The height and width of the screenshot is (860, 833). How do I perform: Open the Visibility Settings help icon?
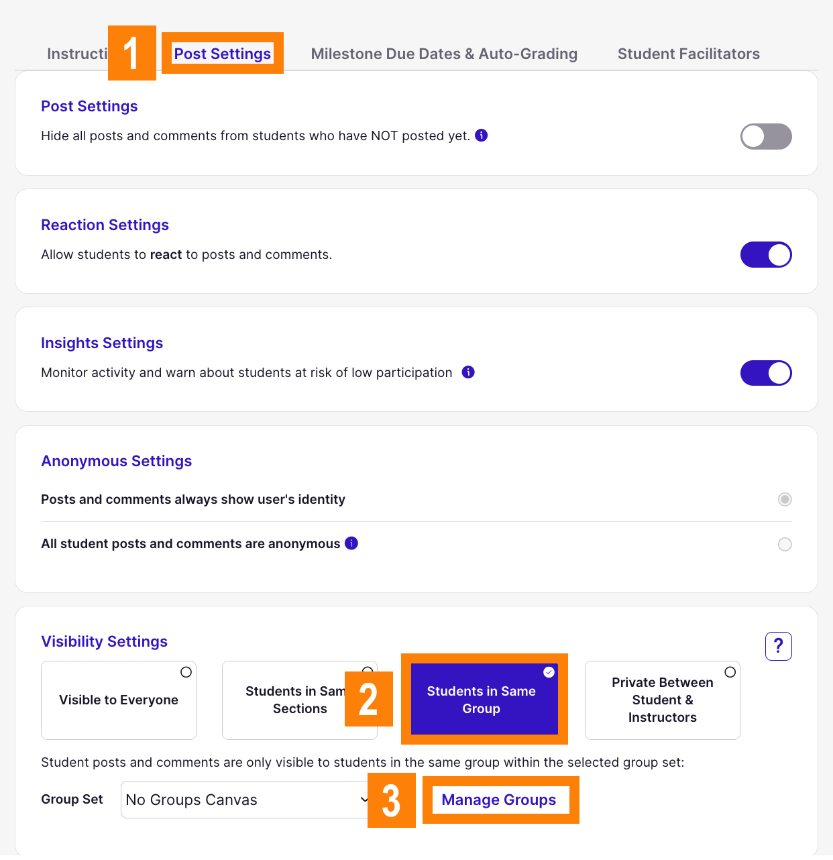[778, 646]
